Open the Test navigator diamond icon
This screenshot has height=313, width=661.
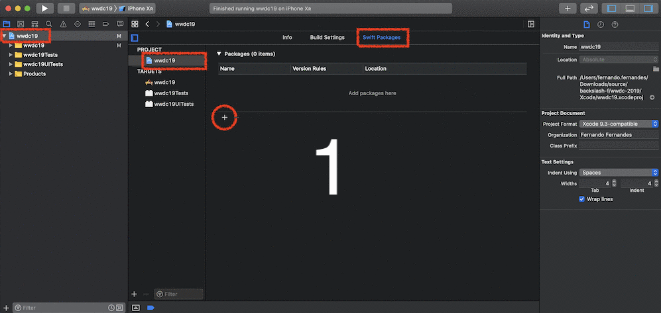[x=77, y=24]
